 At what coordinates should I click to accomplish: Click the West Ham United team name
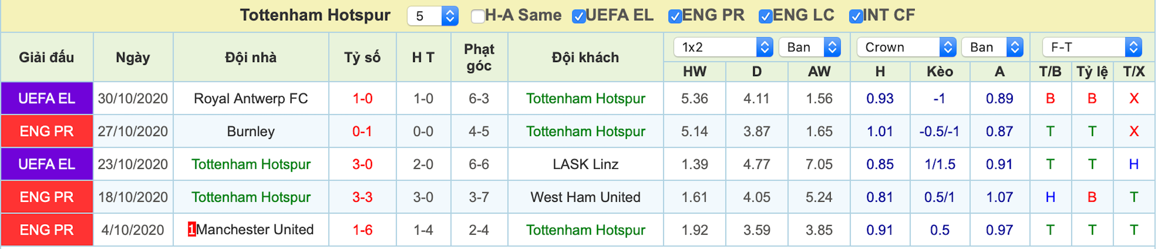coord(585,197)
